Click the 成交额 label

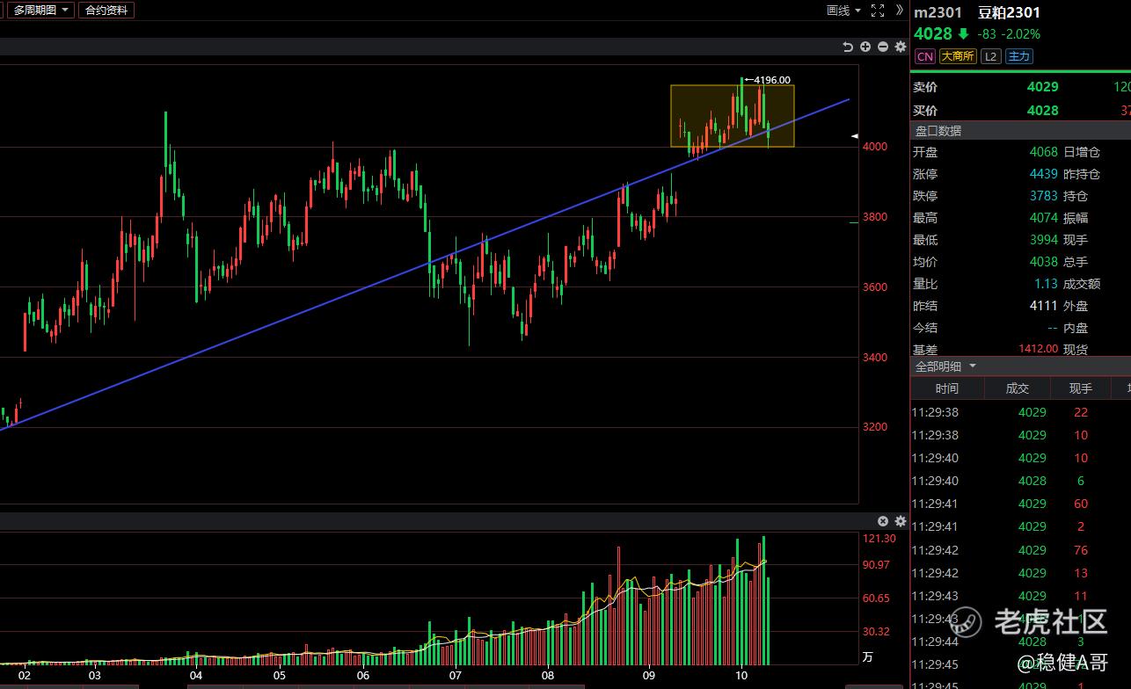[x=1082, y=284]
